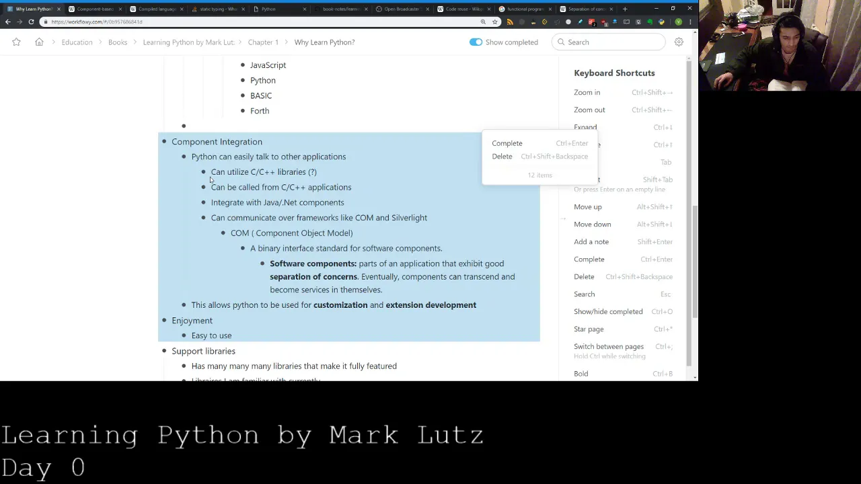Choose Complete from the popup menu
The image size is (861, 484).
point(507,143)
